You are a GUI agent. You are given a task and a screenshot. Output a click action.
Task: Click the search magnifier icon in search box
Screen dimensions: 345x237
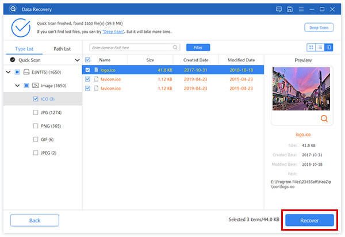(x=174, y=47)
